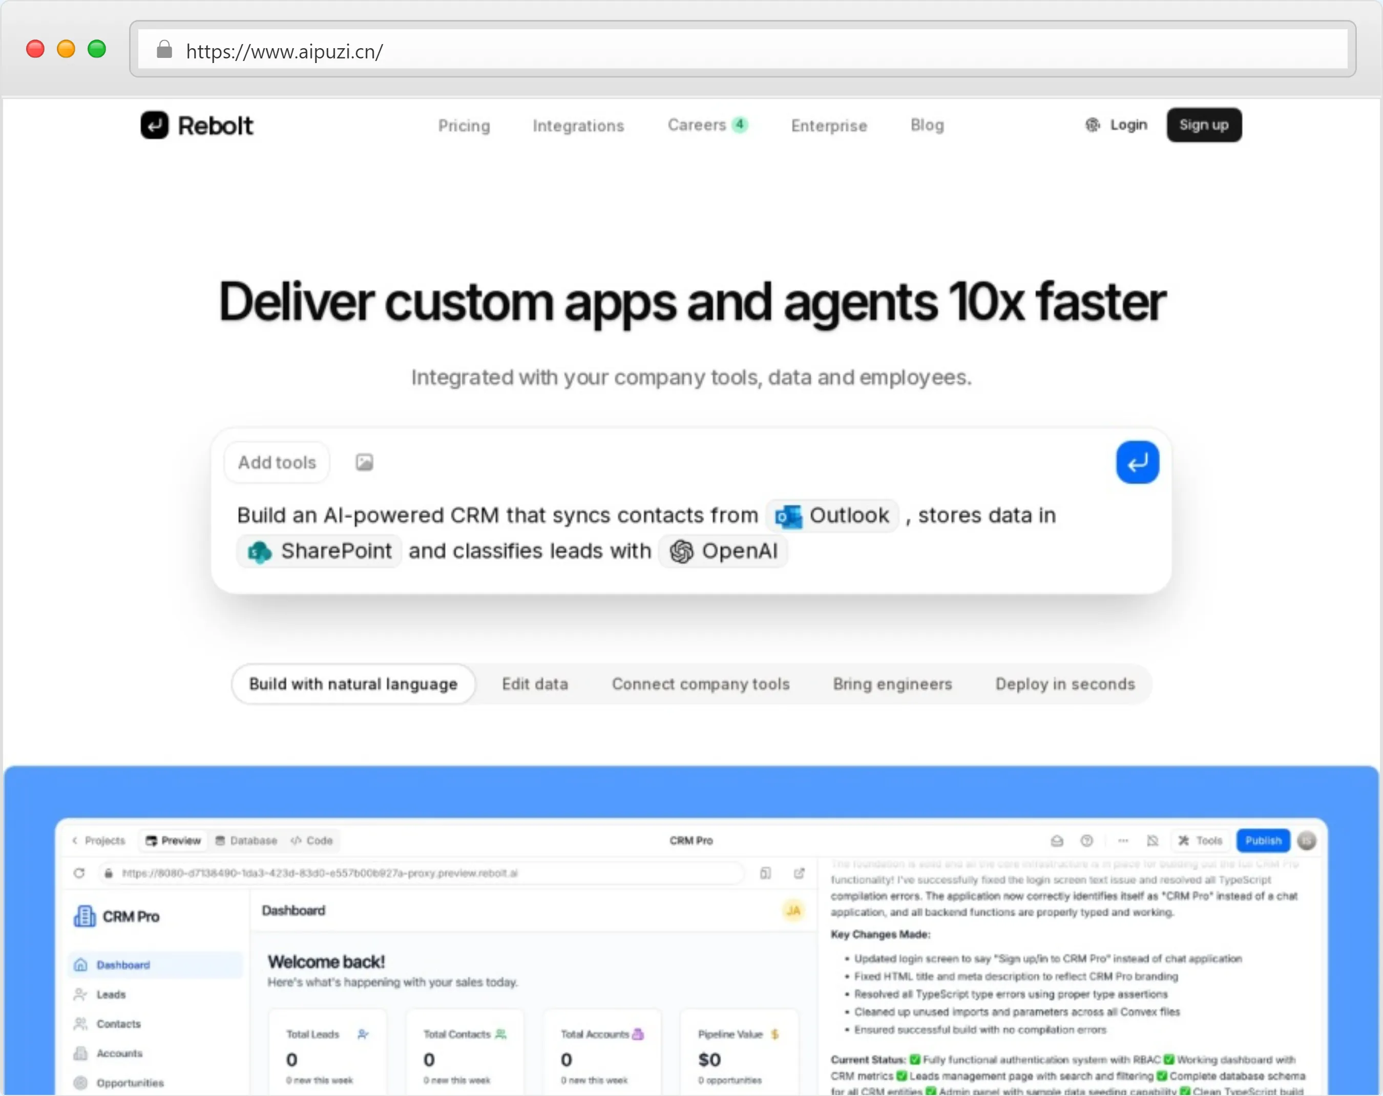Select Accounts in the CRM sidebar

pyautogui.click(x=155, y=1053)
